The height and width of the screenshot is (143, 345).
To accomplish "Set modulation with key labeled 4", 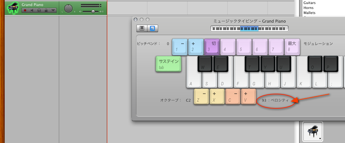I will click(228, 47).
